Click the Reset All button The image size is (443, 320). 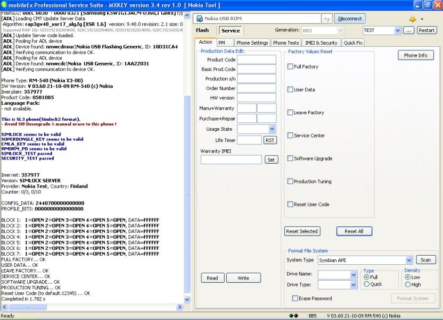(x=354, y=231)
